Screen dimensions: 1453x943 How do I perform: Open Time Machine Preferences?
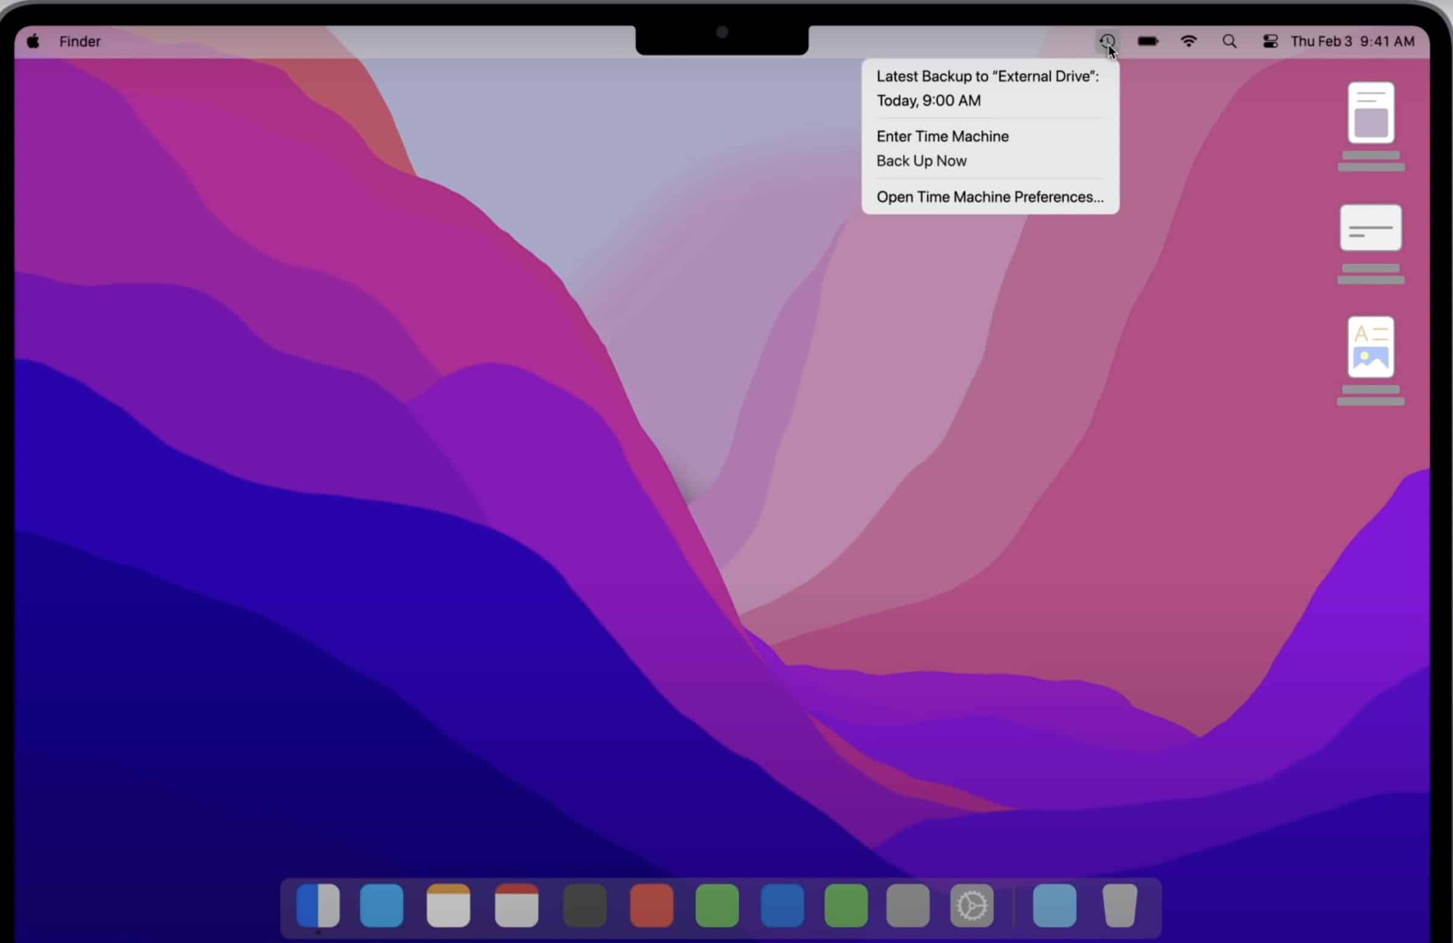pyautogui.click(x=989, y=197)
